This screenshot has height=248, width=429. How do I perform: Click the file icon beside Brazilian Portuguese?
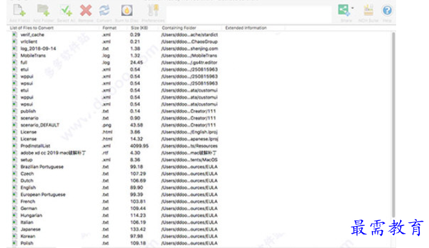(x=14, y=166)
